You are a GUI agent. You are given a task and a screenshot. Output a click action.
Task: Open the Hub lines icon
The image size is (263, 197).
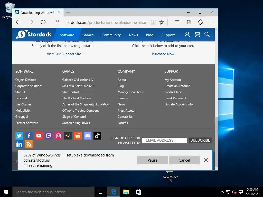click(178, 22)
